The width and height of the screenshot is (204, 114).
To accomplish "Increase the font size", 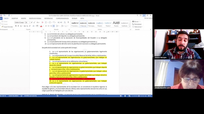I will (32, 23).
